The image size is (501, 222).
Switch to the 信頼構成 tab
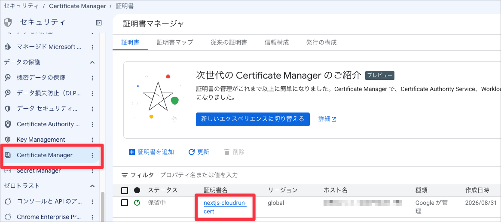click(x=277, y=42)
